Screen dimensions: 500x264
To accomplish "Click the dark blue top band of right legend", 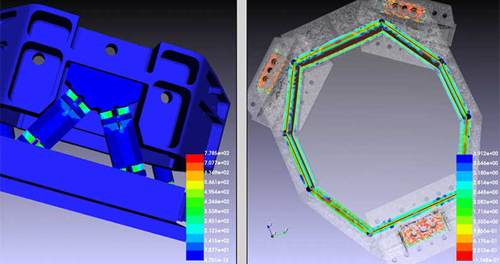I will [464, 159].
